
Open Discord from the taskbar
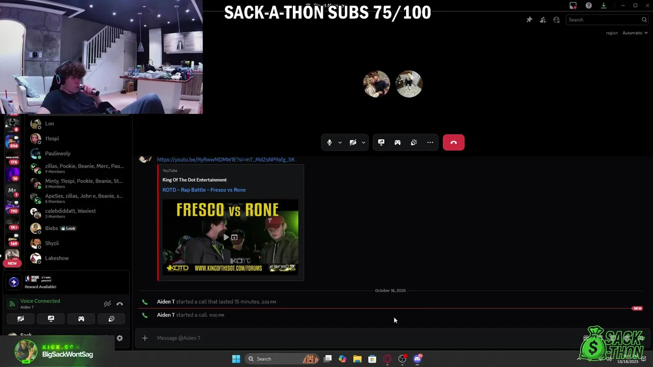click(417, 359)
